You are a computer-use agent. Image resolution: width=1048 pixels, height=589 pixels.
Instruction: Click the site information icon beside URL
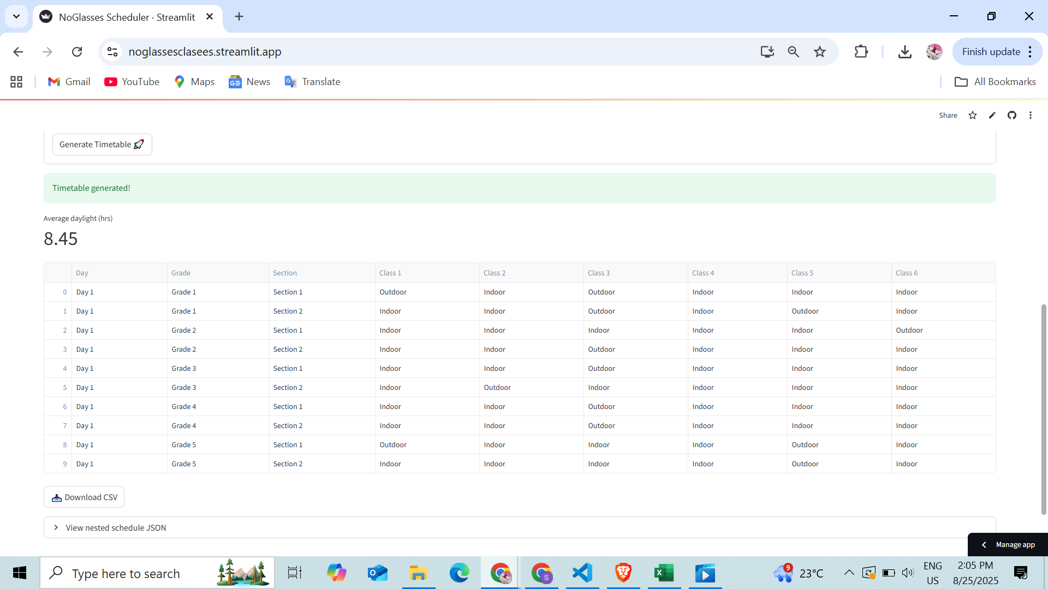pyautogui.click(x=112, y=52)
